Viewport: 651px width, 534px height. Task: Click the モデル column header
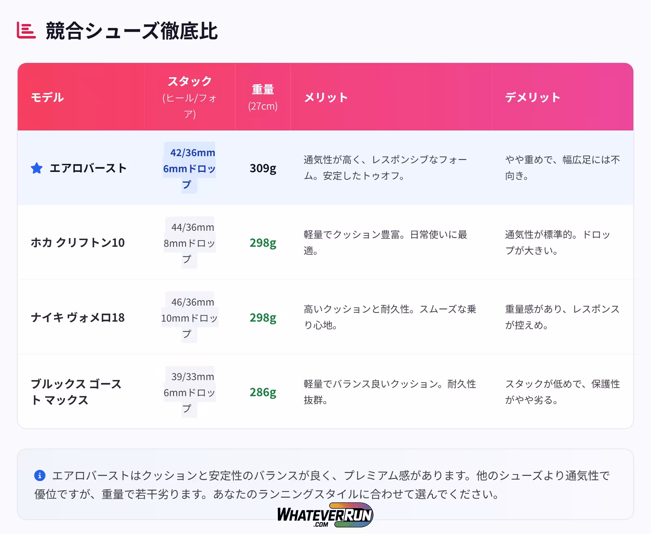pos(48,98)
